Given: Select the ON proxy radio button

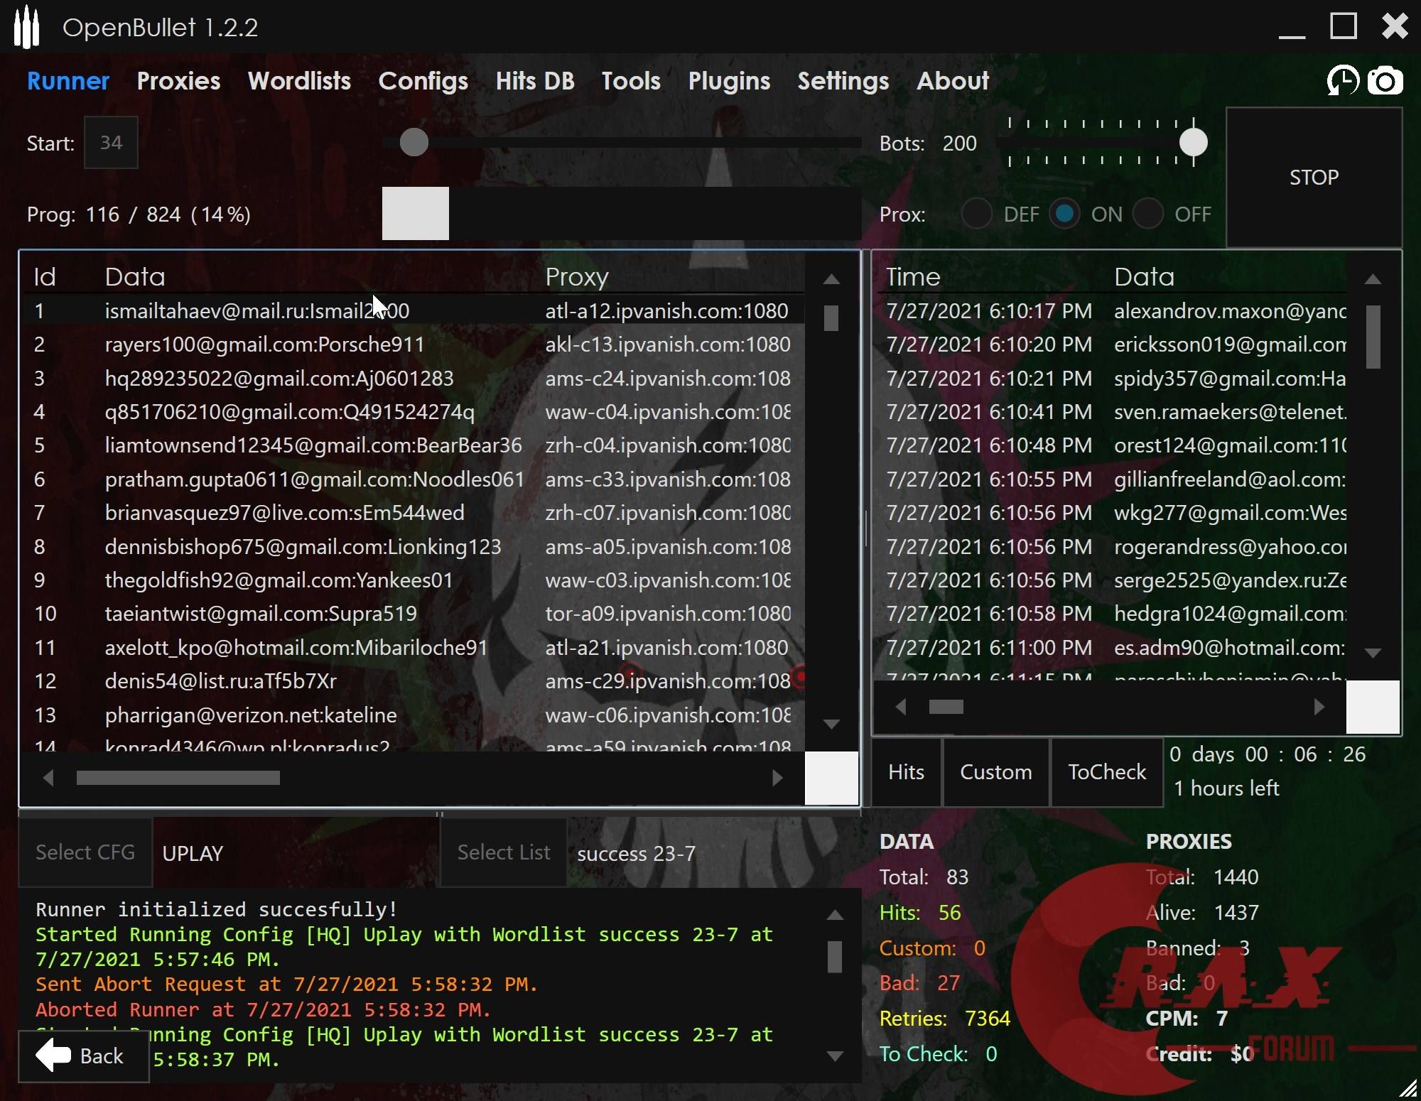Looking at the screenshot, I should 1064,214.
